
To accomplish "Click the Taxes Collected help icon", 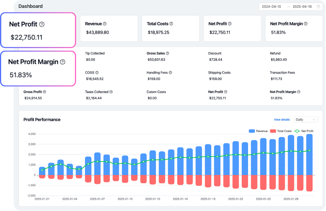I will pos(111,92).
